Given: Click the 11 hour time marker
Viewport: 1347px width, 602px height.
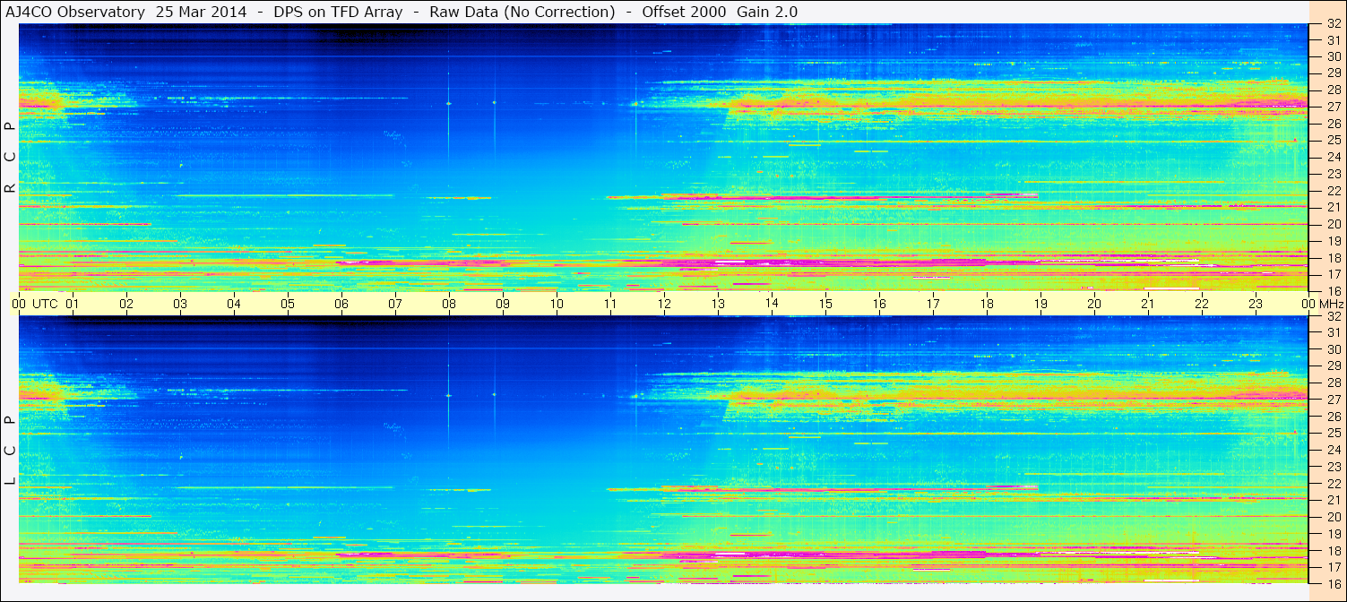Looking at the screenshot, I should pyautogui.click(x=610, y=304).
